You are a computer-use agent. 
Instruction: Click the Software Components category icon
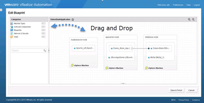point(12,27)
